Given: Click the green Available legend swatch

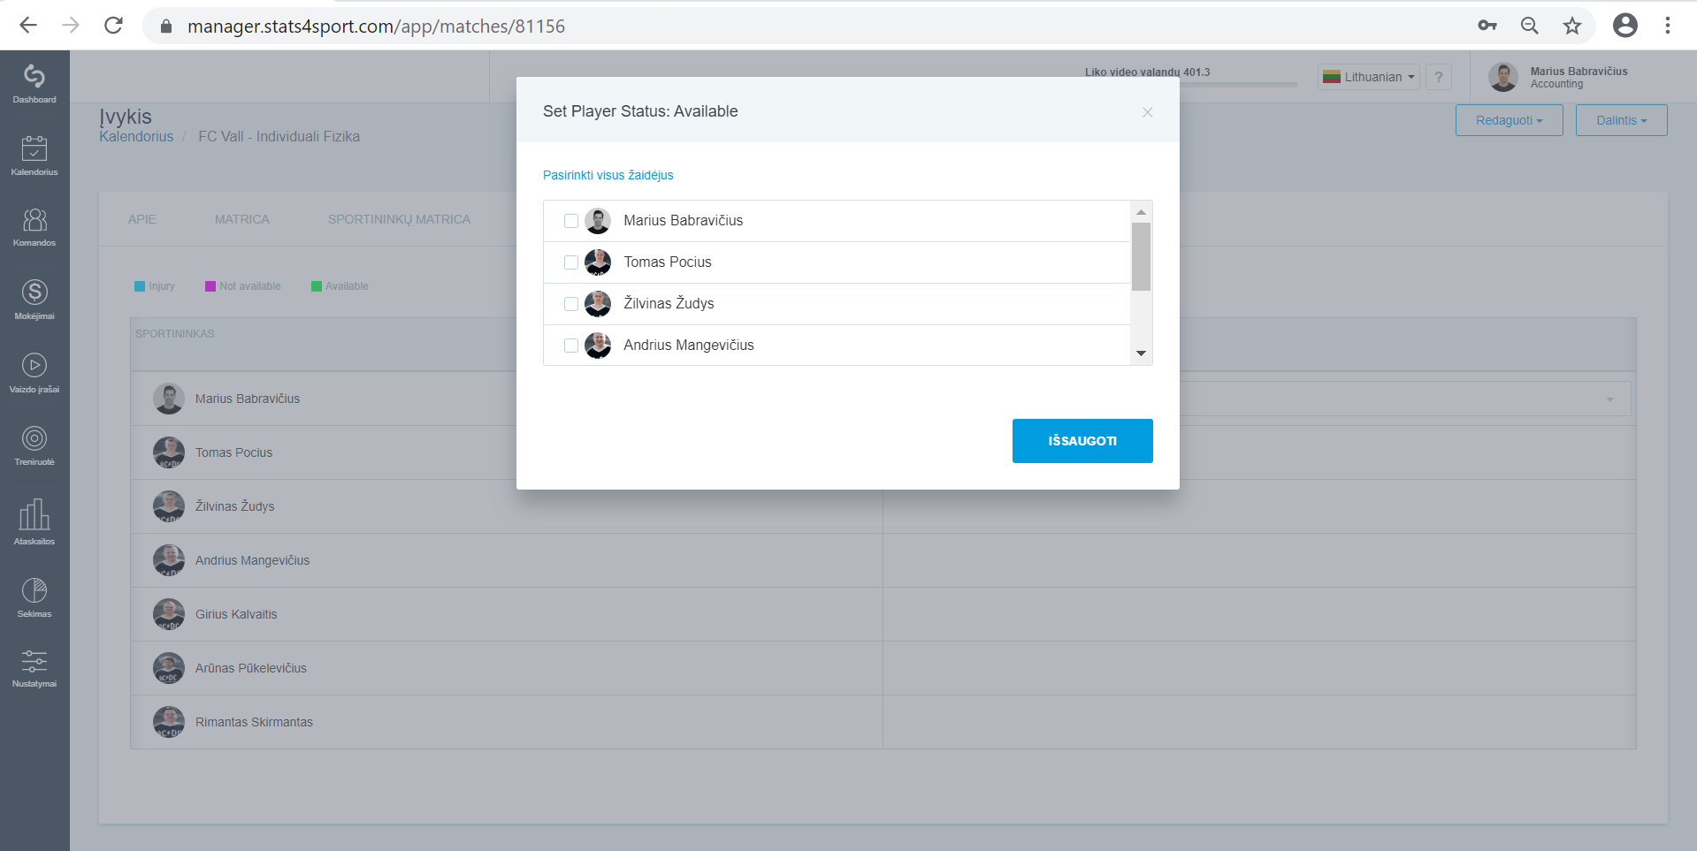Looking at the screenshot, I should click(316, 286).
